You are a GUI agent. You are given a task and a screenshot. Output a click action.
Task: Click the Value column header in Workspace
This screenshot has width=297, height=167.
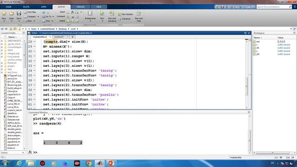(x=280, y=38)
